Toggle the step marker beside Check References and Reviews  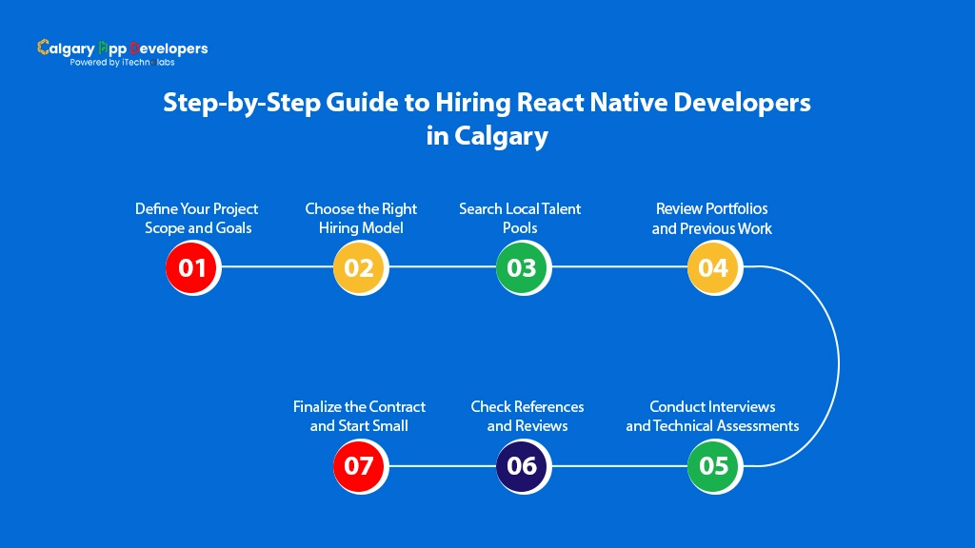(x=522, y=466)
